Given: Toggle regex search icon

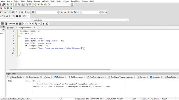Looking at the screenshot, I should click(78, 12).
